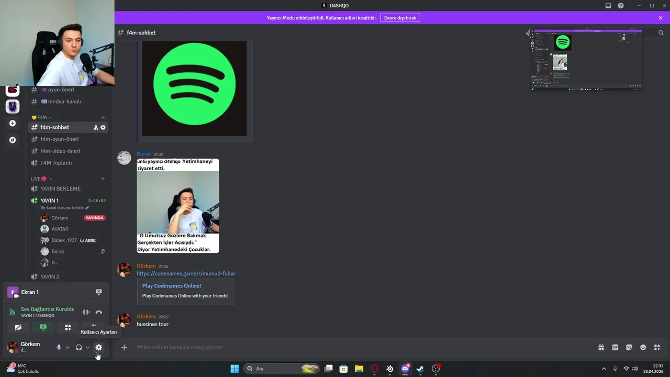Toggle camera on in voice panel

point(18,327)
